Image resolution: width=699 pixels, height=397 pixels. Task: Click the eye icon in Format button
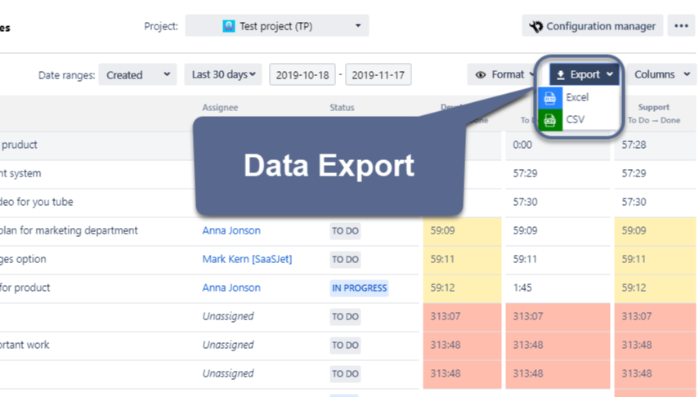[x=481, y=75]
